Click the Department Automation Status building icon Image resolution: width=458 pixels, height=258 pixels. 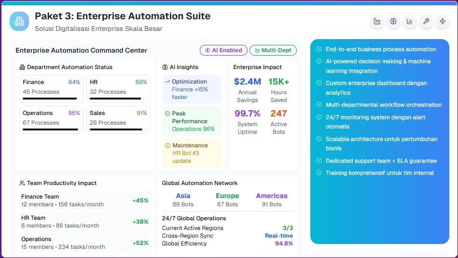(x=22, y=67)
